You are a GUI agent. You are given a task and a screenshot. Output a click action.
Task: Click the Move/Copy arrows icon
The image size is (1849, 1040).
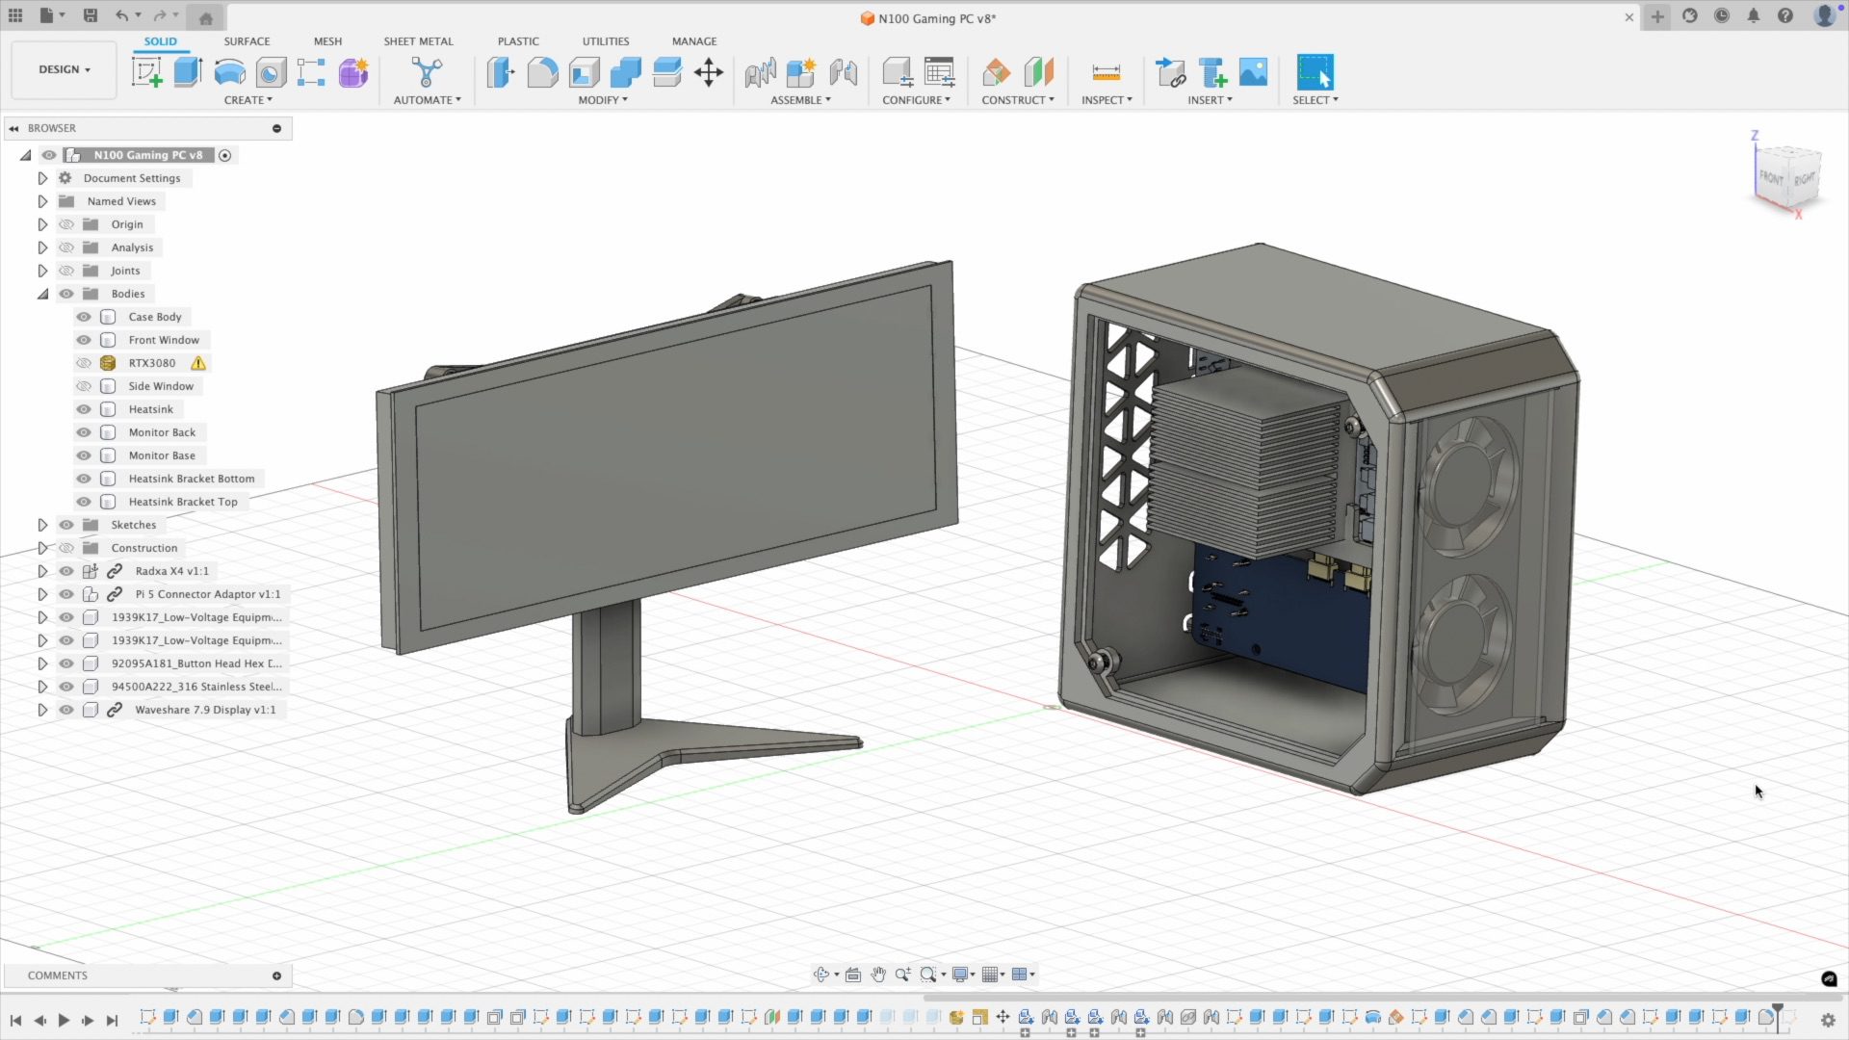(709, 72)
